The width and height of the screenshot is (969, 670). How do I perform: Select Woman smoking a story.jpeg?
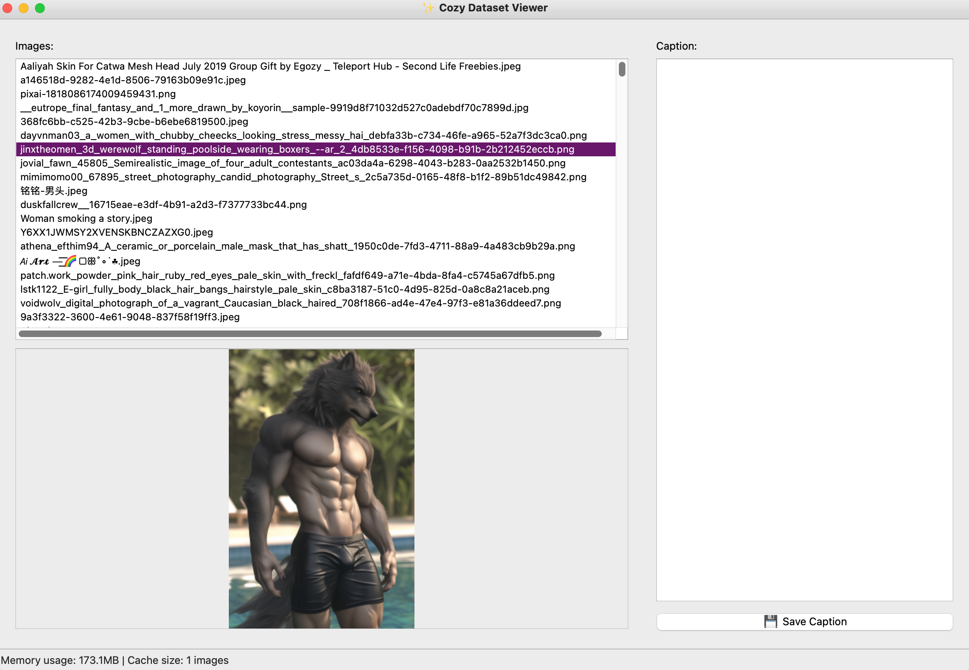coord(86,219)
